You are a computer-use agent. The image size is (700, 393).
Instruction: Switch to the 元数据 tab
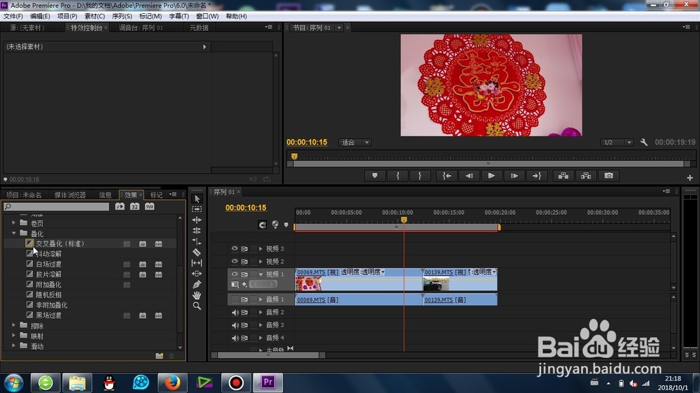pyautogui.click(x=199, y=28)
